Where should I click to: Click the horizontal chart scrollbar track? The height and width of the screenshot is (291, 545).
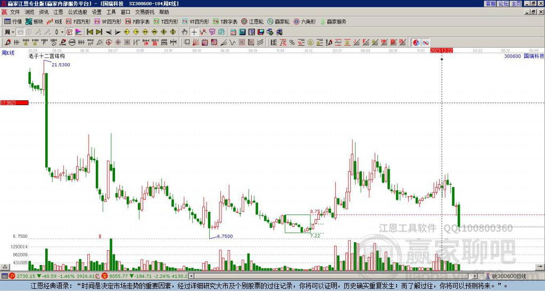pyautogui.click(x=333, y=276)
